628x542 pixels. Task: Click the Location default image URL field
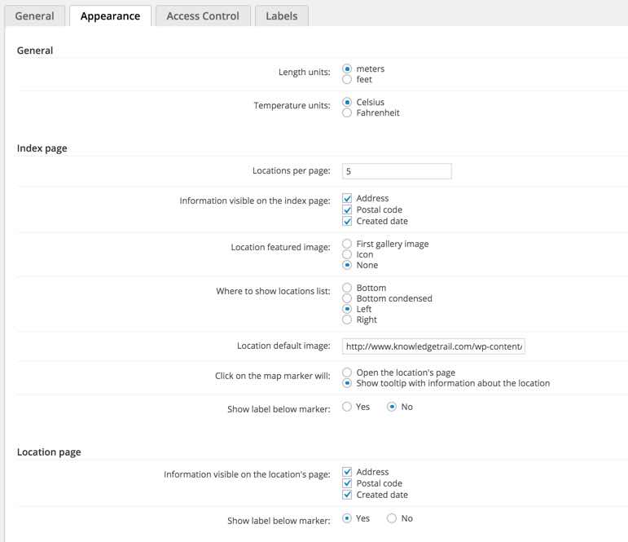point(433,346)
